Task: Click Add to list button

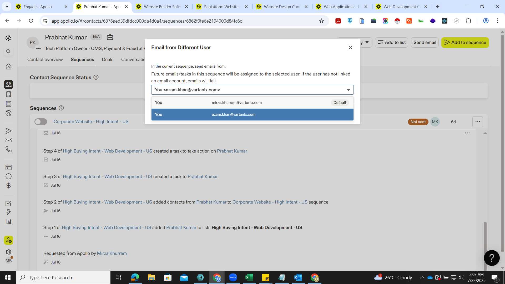Action: point(391,42)
